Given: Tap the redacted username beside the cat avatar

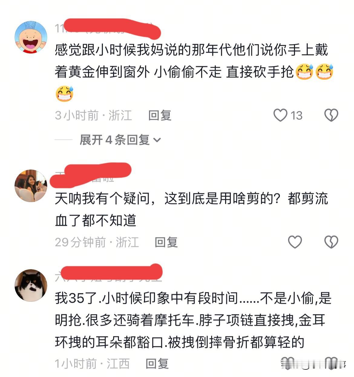Looking at the screenshot, I should coord(108,273).
